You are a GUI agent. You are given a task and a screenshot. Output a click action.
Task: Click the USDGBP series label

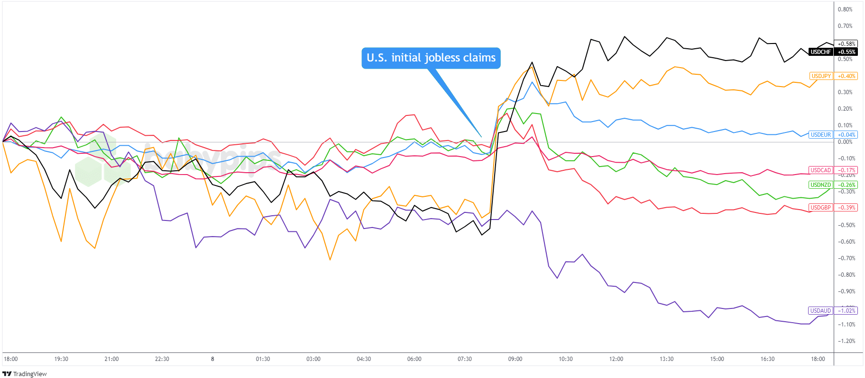(820, 208)
